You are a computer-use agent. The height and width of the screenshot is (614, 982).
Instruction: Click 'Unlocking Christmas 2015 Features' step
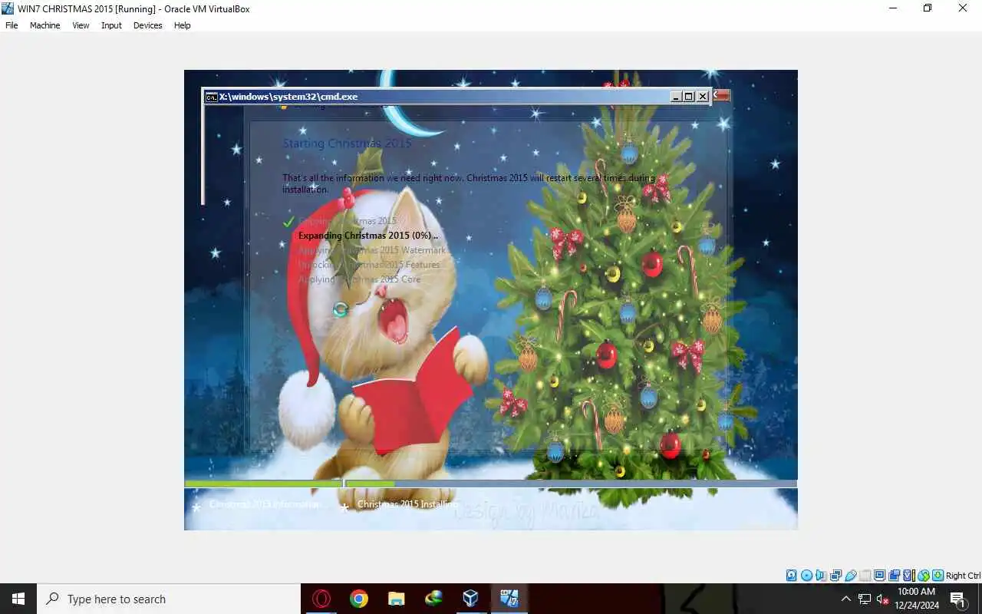pos(369,265)
